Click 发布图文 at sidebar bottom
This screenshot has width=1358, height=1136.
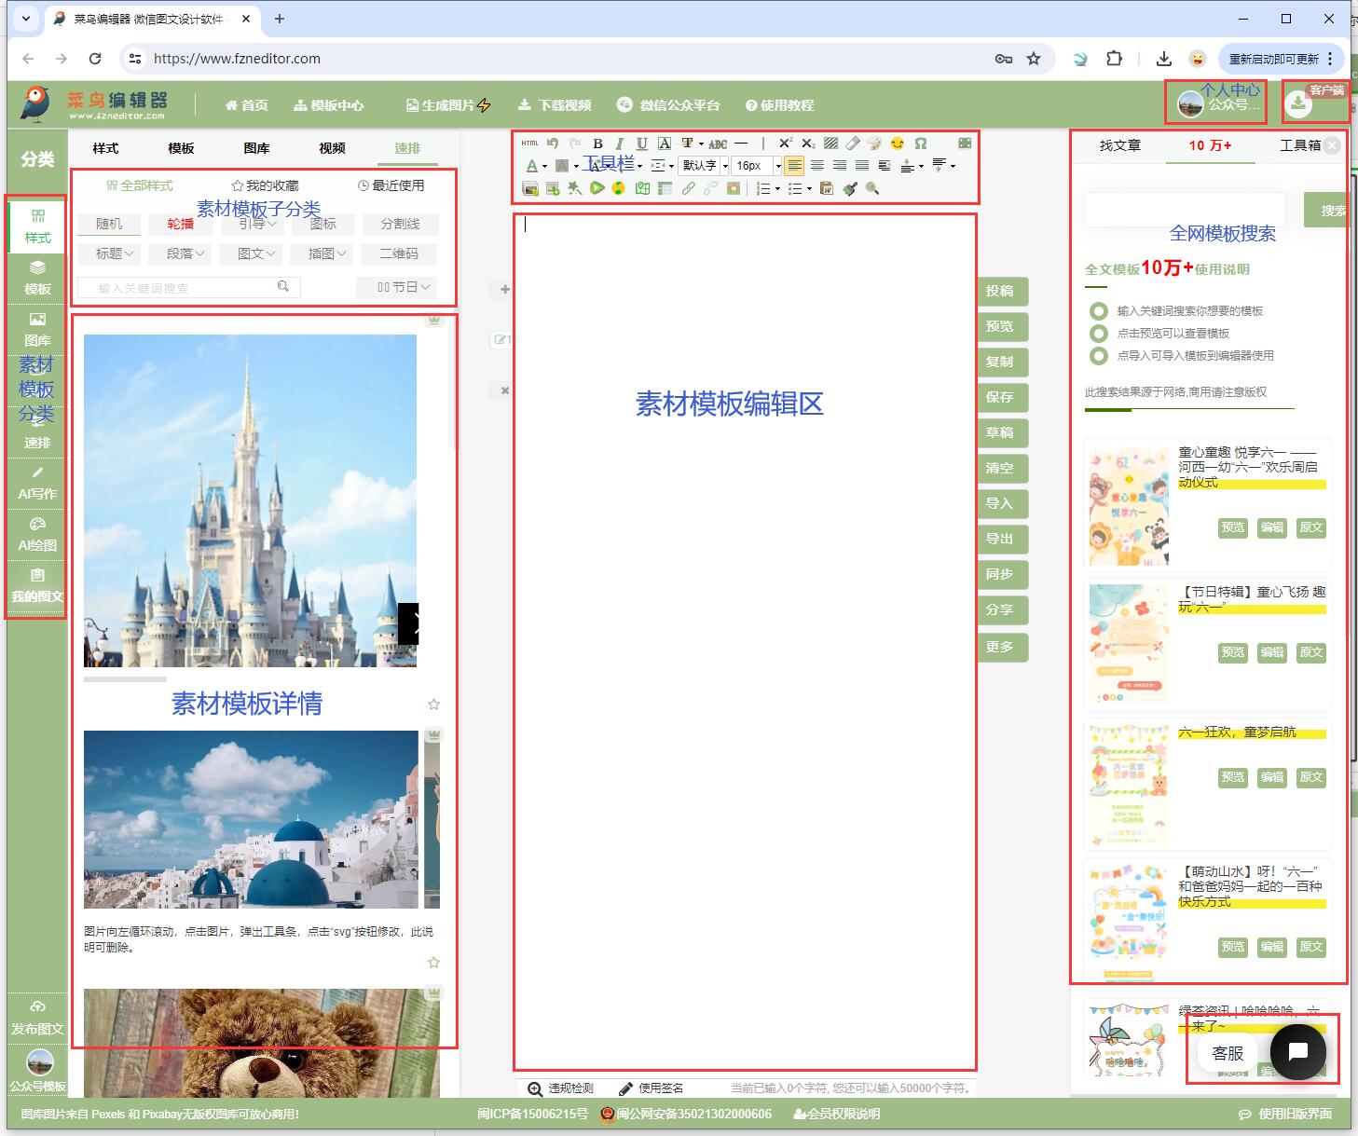[37, 1018]
